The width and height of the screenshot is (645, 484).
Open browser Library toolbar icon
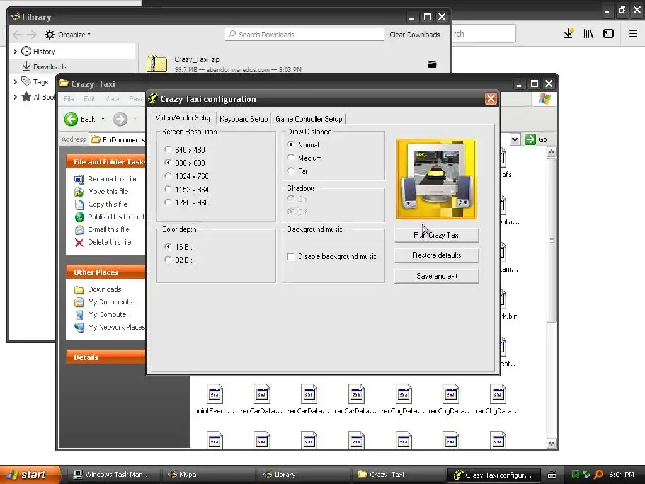588,33
